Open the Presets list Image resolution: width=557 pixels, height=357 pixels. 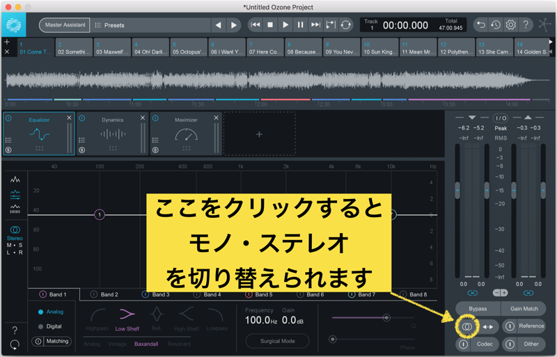pos(109,25)
